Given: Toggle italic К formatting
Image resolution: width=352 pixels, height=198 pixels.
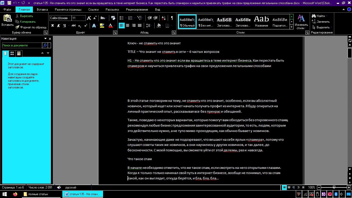Looking at the screenshot, I should click(58, 26).
